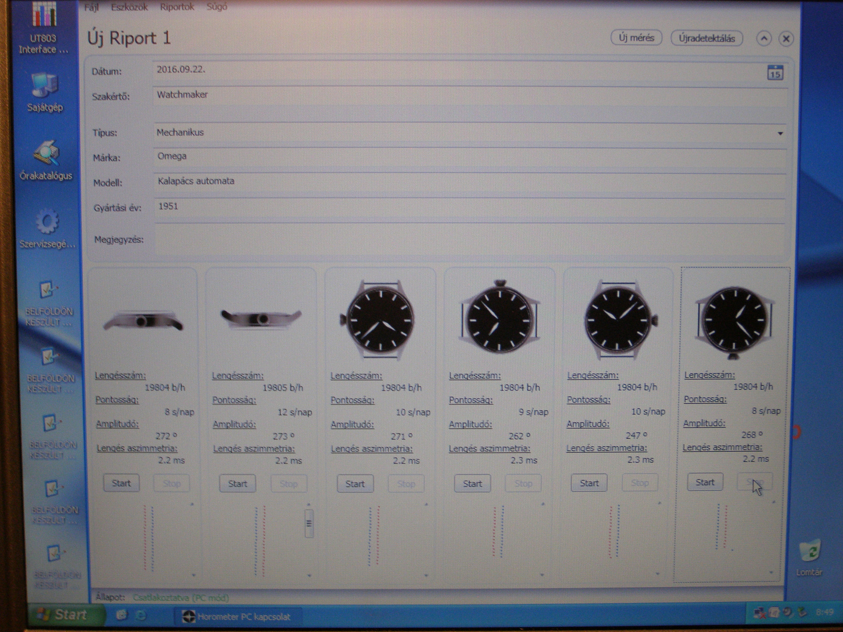
Task: Click the second quick launch icon on taskbar
Action: pos(141,615)
